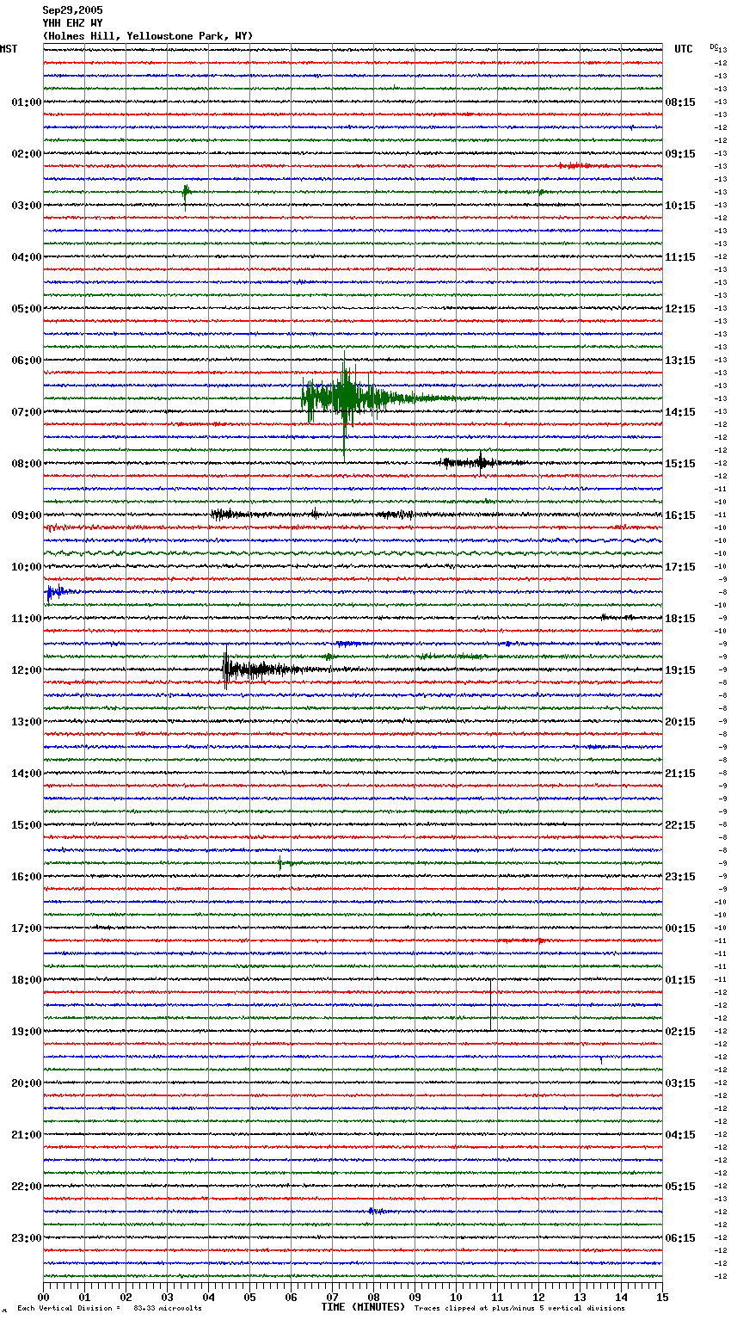
Task: Click the MST column heading
Action: (x=9, y=49)
